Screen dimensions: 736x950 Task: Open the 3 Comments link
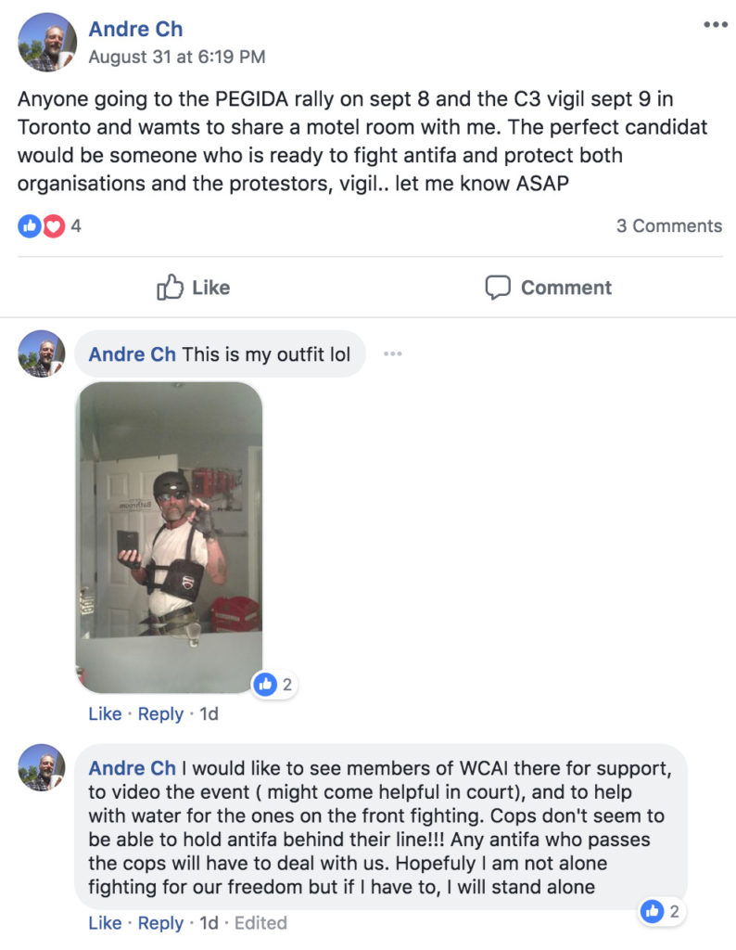tap(669, 226)
